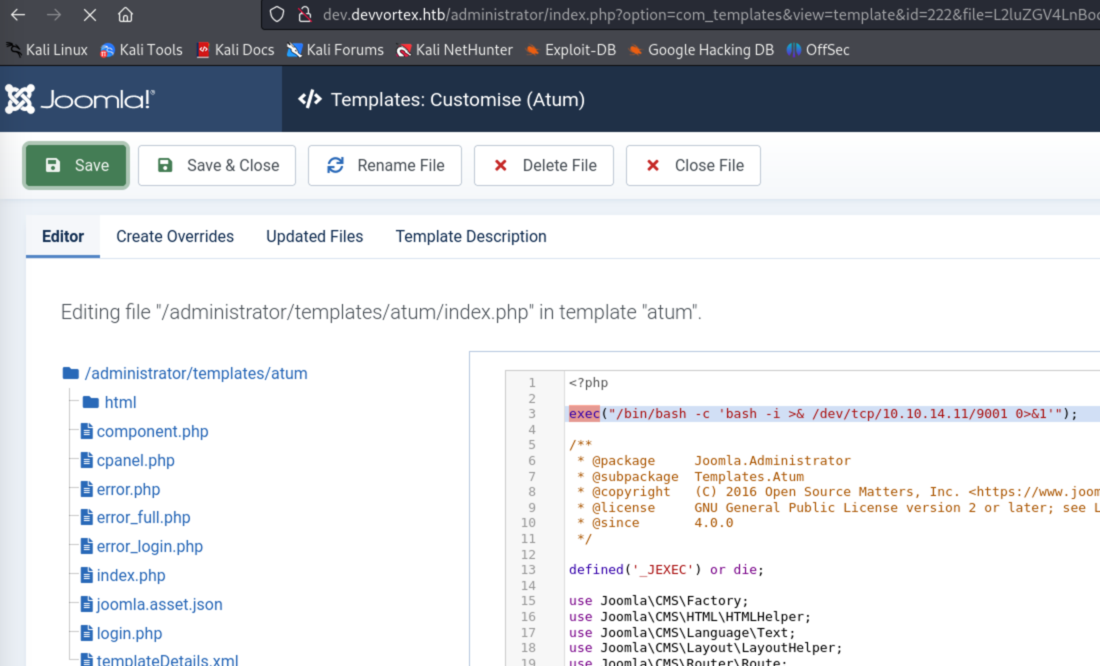Click the file icon next to component.php
This screenshot has width=1100, height=666.
[x=87, y=431]
